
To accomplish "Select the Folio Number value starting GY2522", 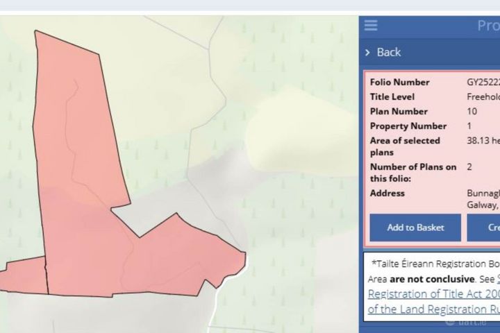I will point(483,82).
